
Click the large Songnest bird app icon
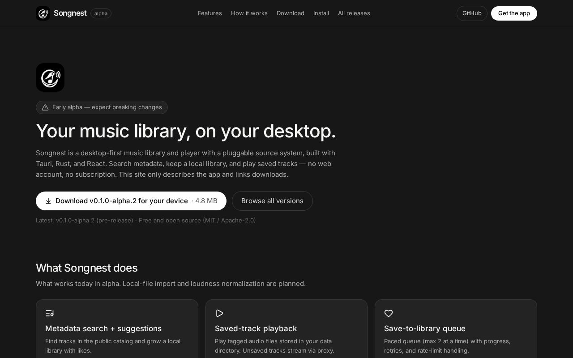point(50,77)
